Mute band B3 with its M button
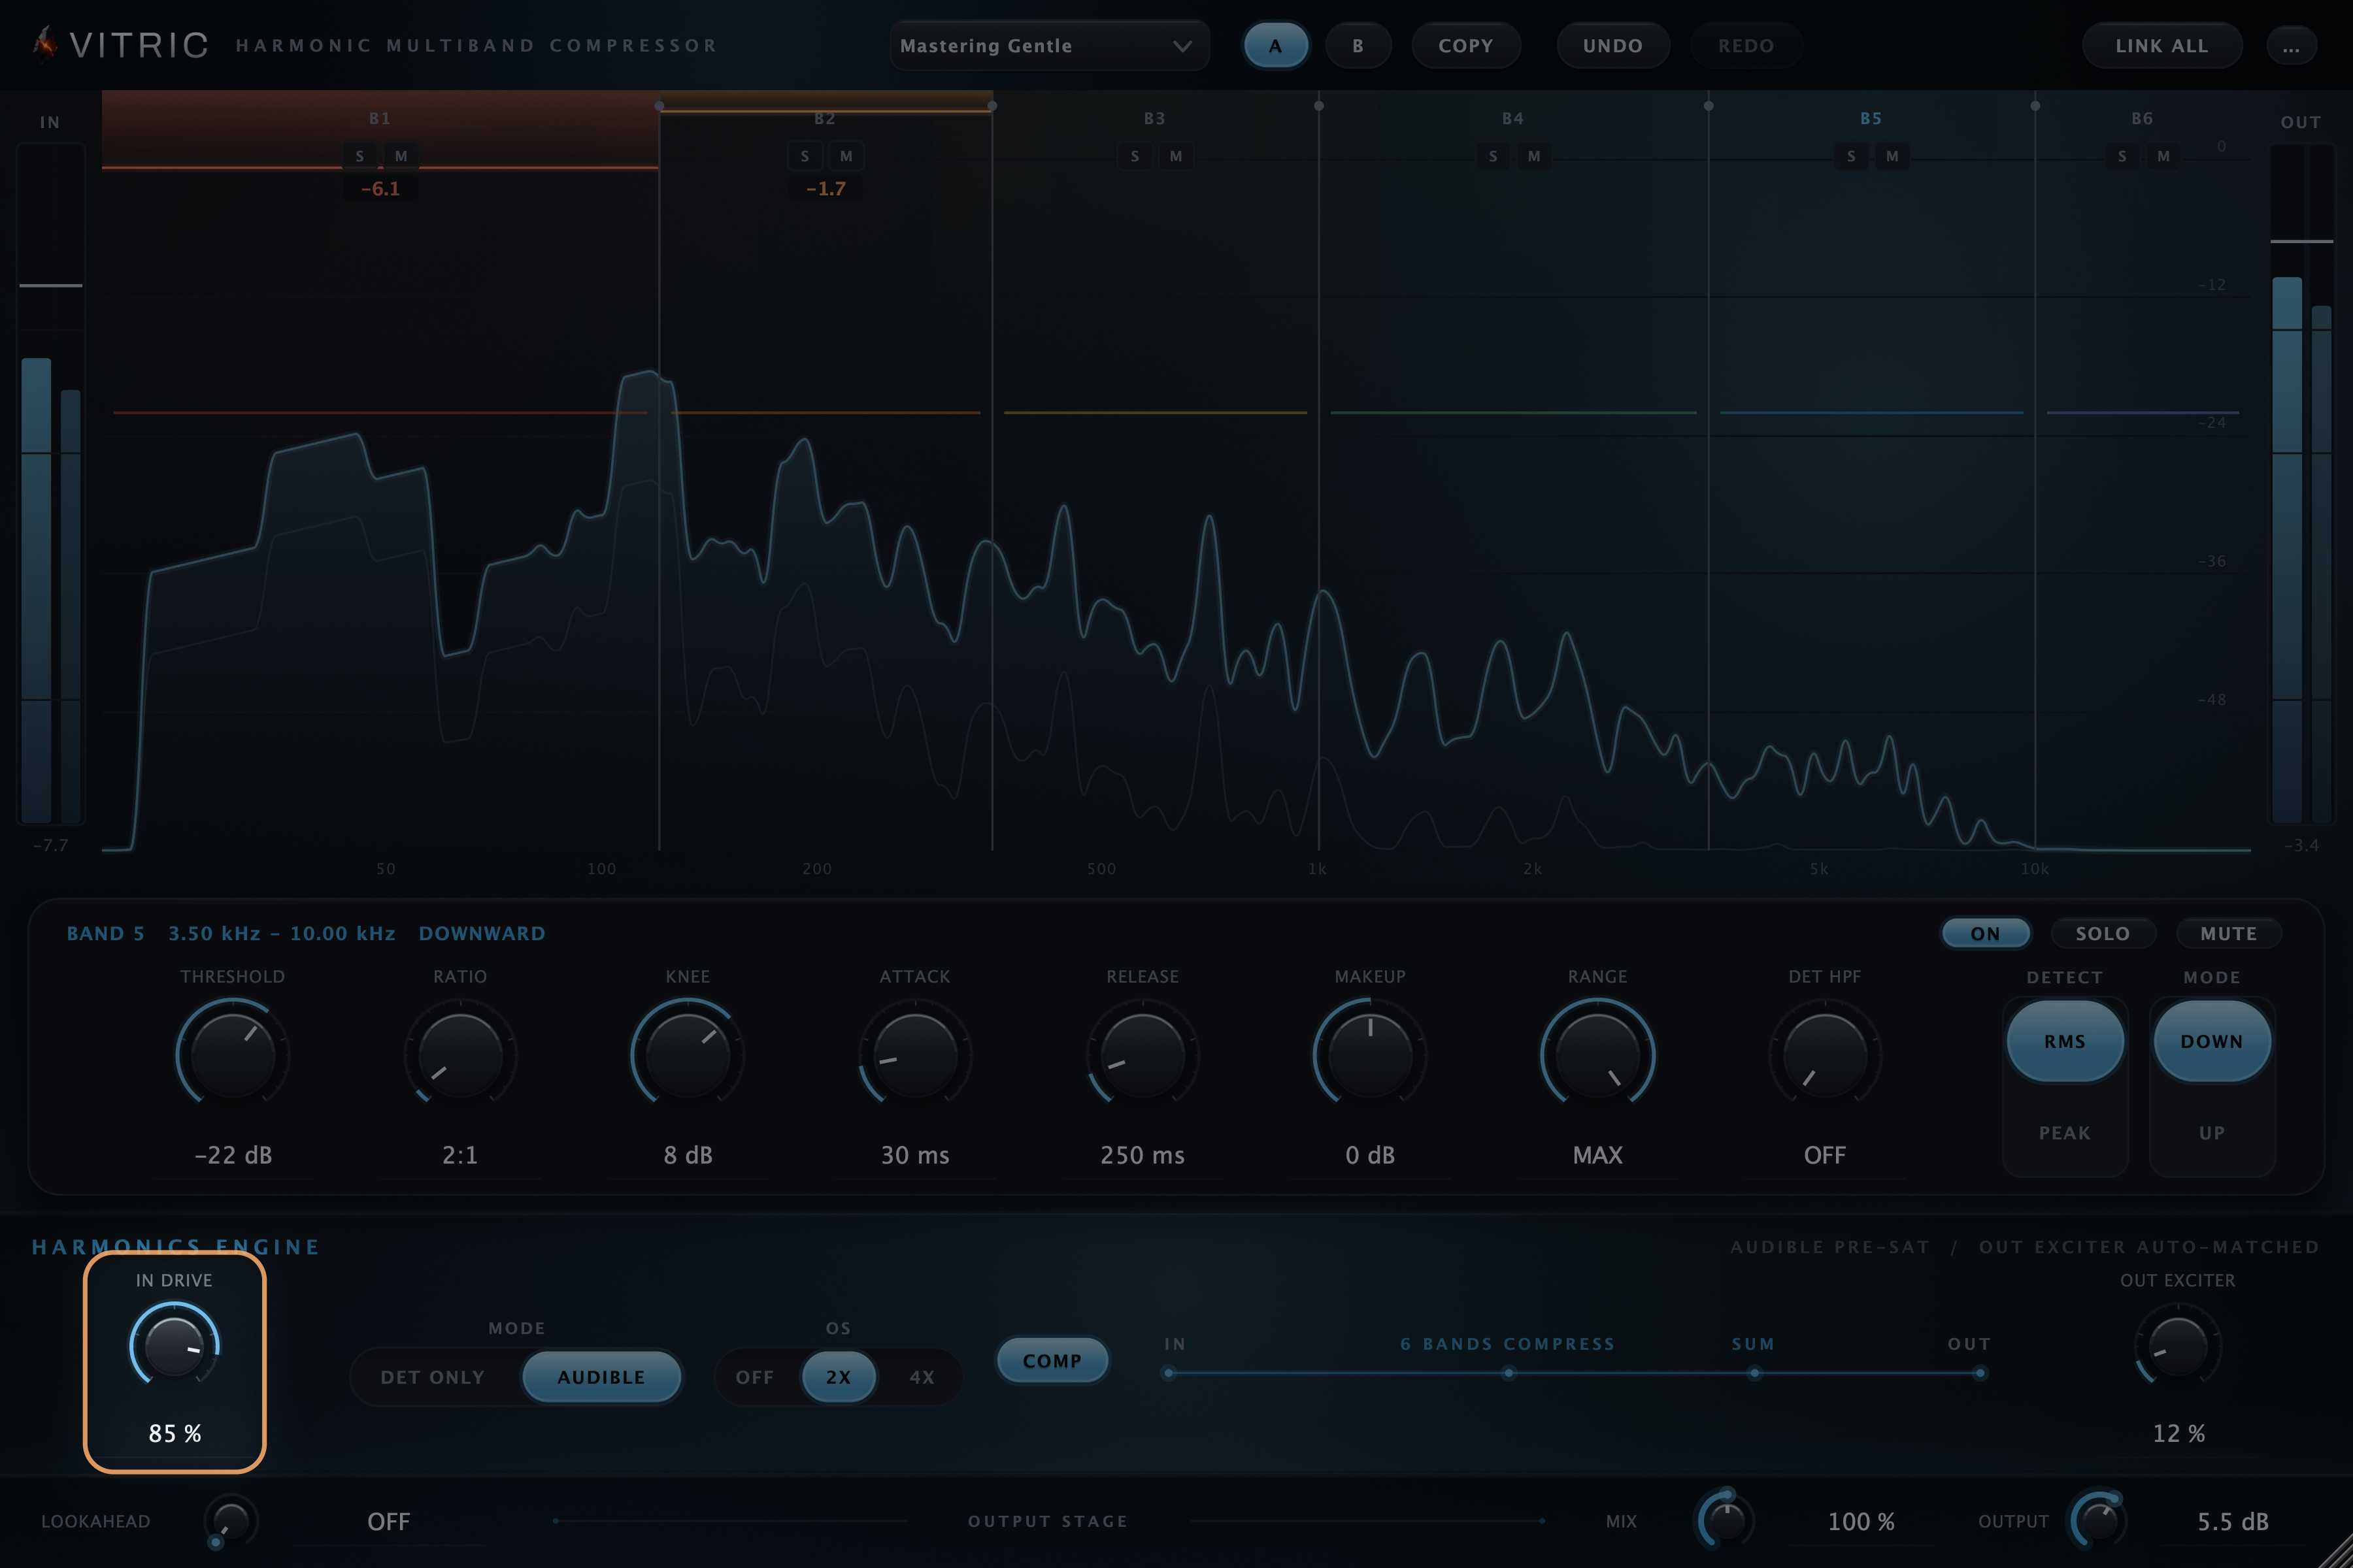 point(1175,156)
